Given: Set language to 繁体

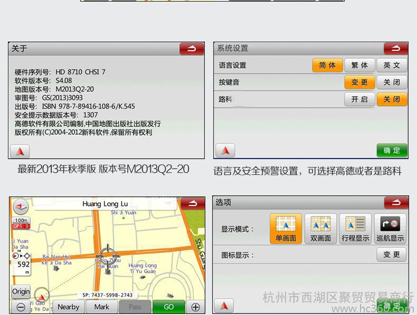Looking at the screenshot, I should tap(359, 65).
